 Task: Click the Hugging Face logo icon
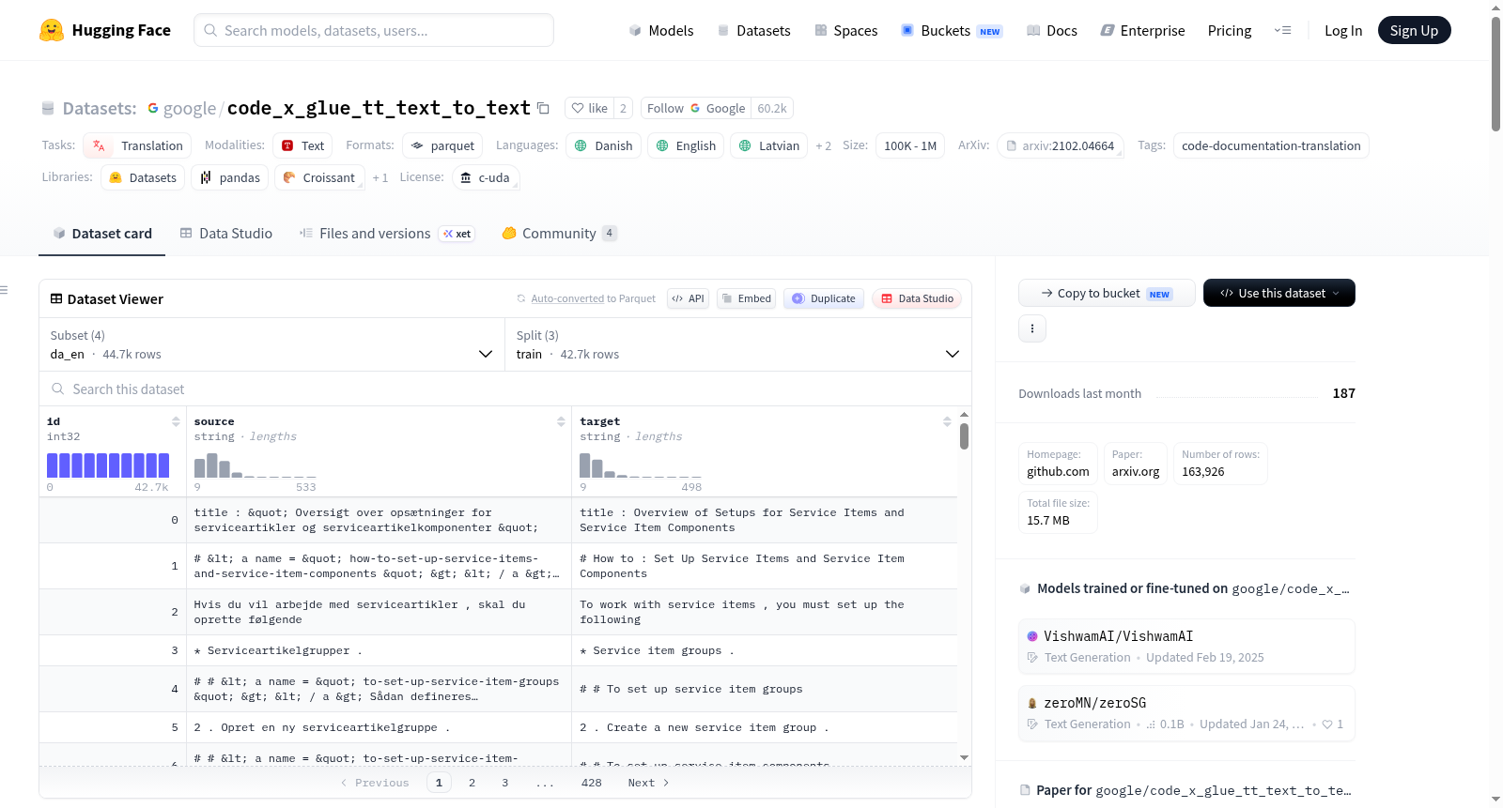52,30
